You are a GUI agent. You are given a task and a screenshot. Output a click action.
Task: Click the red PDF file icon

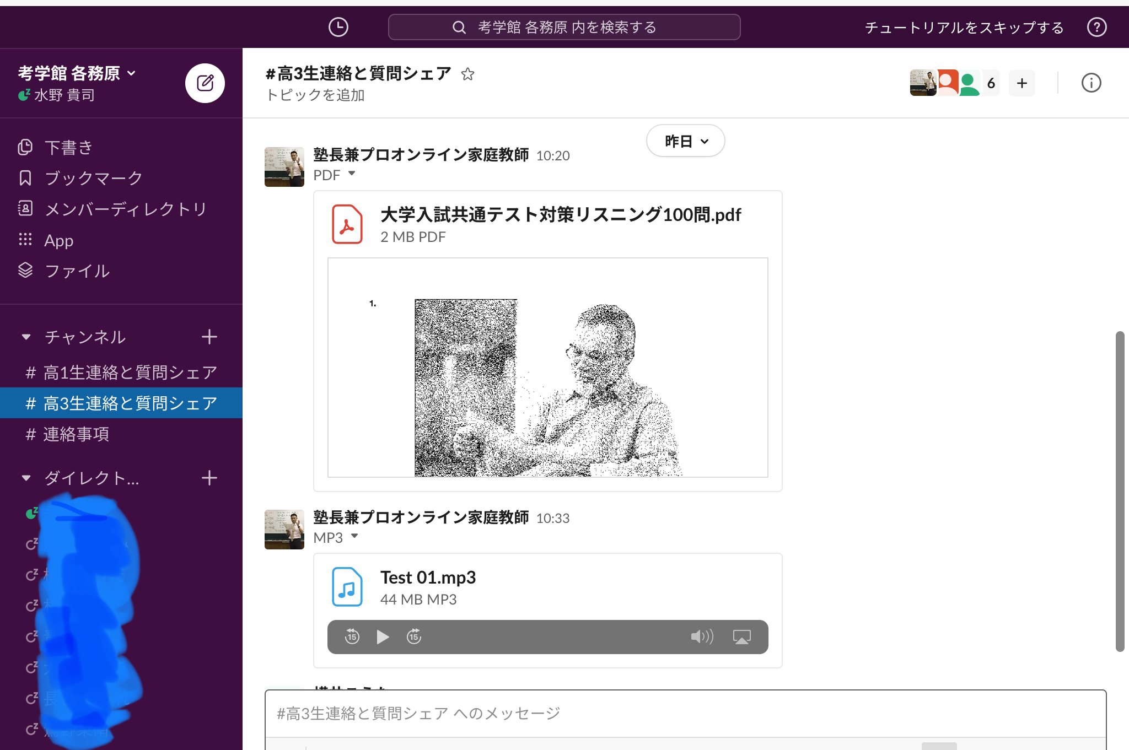[347, 224]
